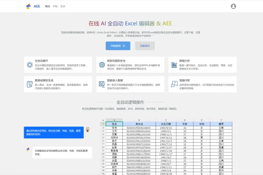Click the 智能问答 question bubble icon
The width and height of the screenshot is (263, 175).
pos(174,84)
